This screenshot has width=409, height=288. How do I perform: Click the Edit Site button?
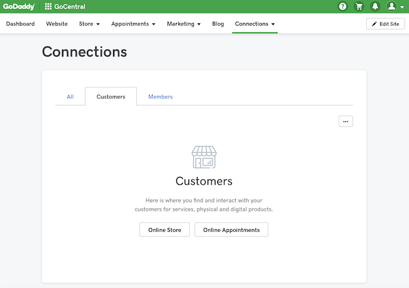point(385,24)
